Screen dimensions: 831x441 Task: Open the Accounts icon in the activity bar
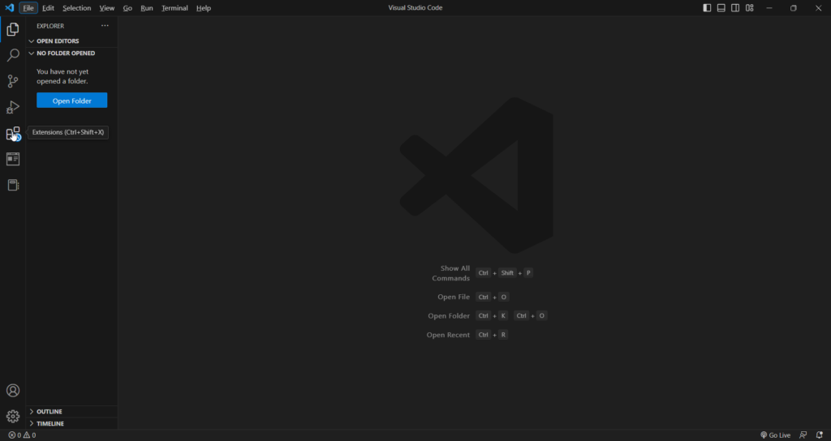13,390
